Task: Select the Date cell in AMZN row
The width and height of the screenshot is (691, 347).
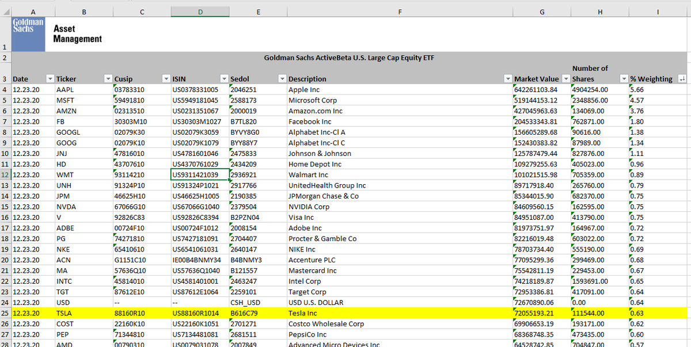Action: coord(33,111)
